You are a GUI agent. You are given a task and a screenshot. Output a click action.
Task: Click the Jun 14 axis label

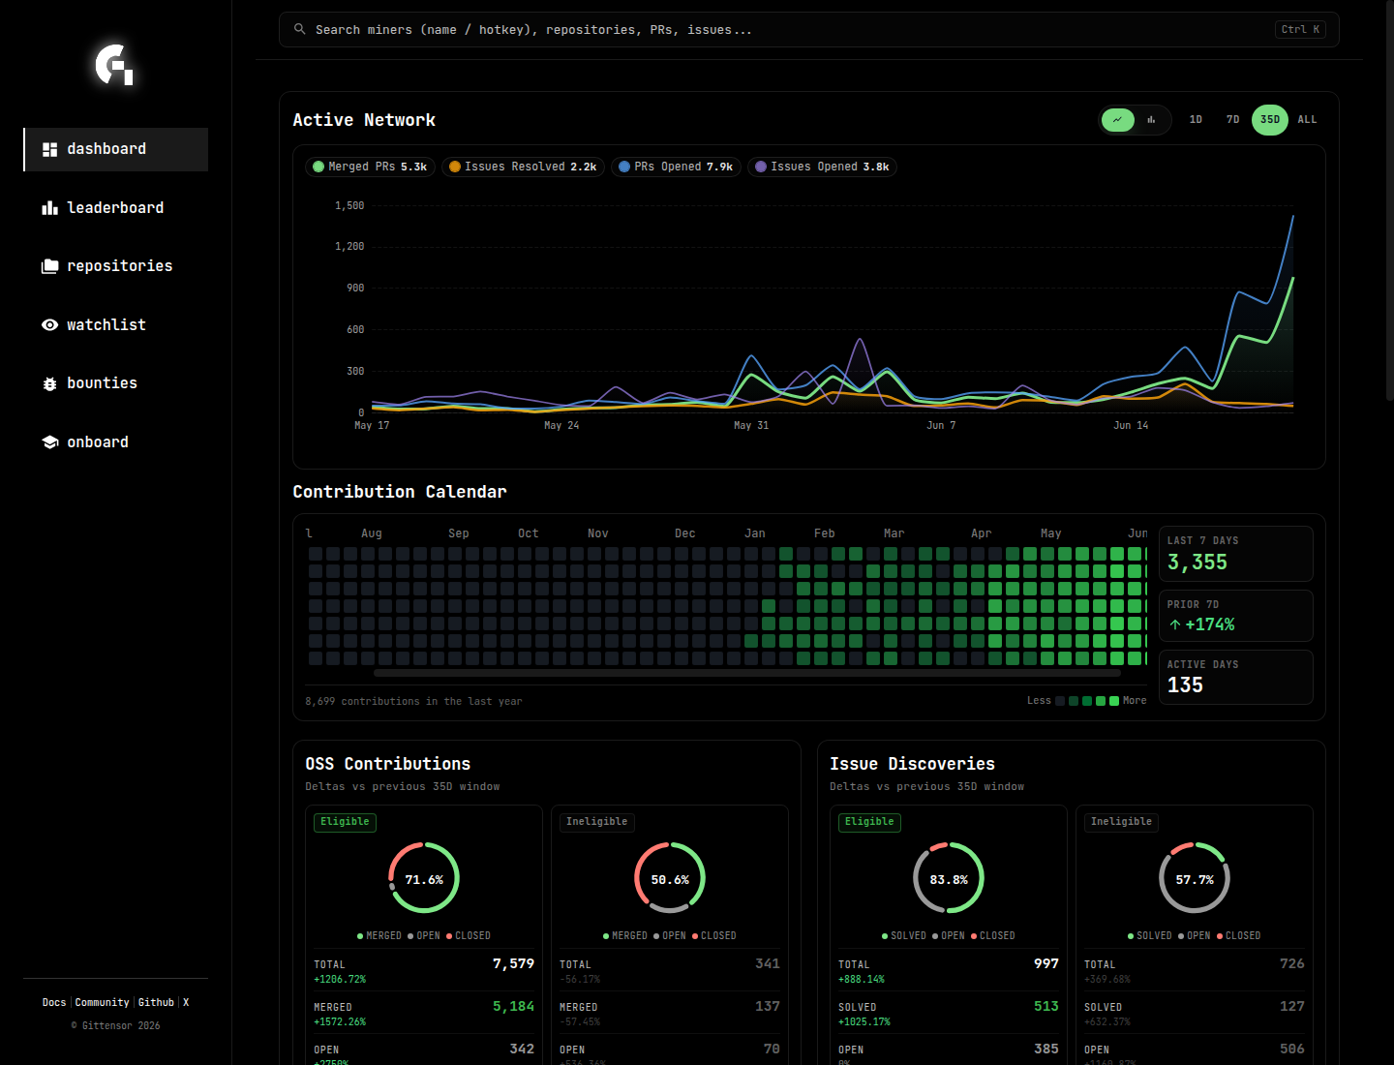point(1131,426)
